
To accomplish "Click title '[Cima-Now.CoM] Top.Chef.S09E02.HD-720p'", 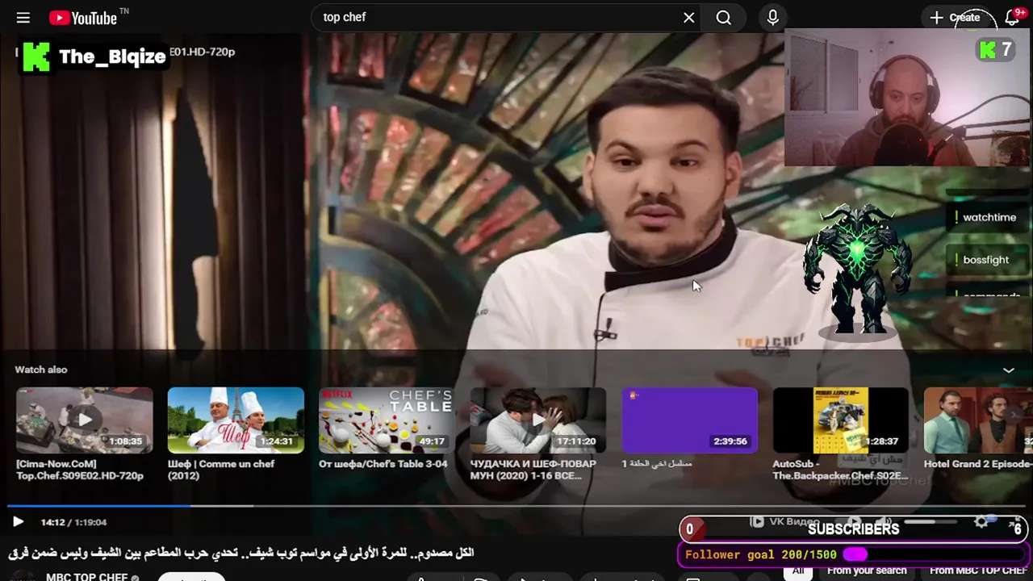I will coord(80,470).
